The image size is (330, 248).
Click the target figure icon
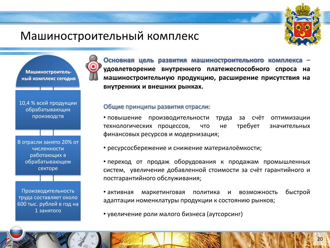pyautogui.click(x=93, y=68)
